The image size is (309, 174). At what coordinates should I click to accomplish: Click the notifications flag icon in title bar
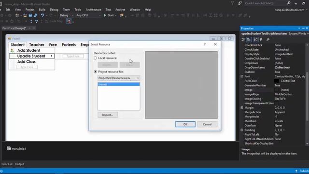233,3
